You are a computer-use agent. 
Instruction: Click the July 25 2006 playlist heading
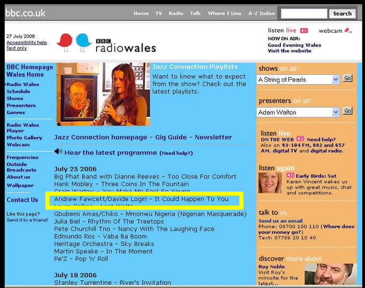coord(75,169)
